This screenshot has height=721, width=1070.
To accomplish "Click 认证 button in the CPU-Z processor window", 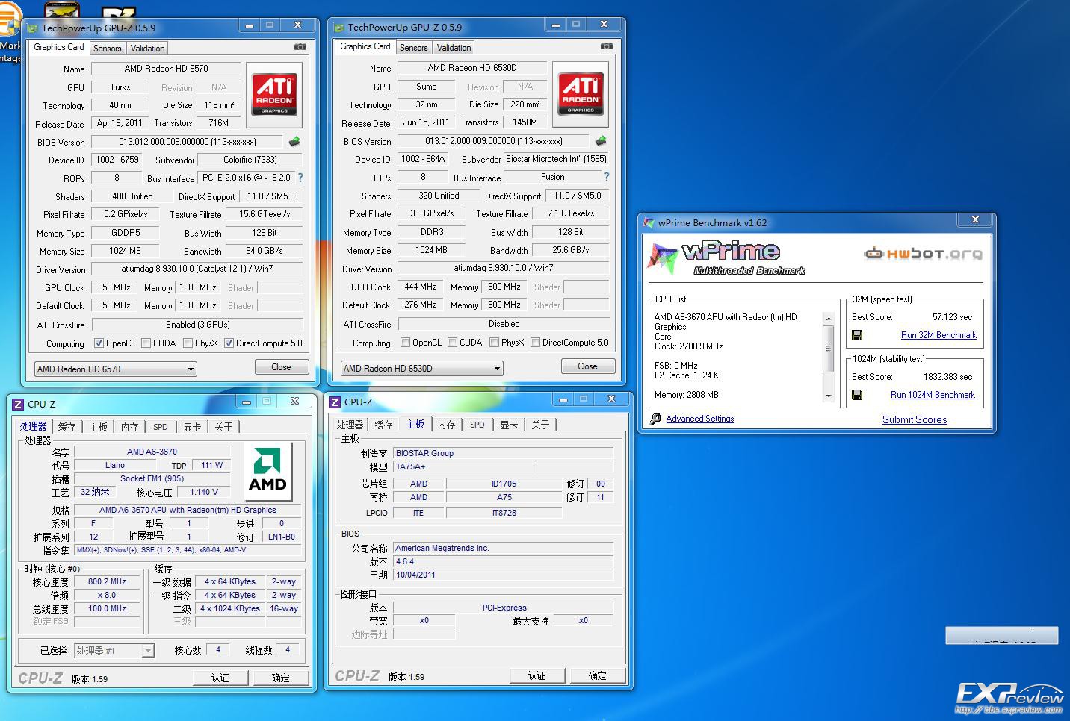I will click(x=220, y=678).
